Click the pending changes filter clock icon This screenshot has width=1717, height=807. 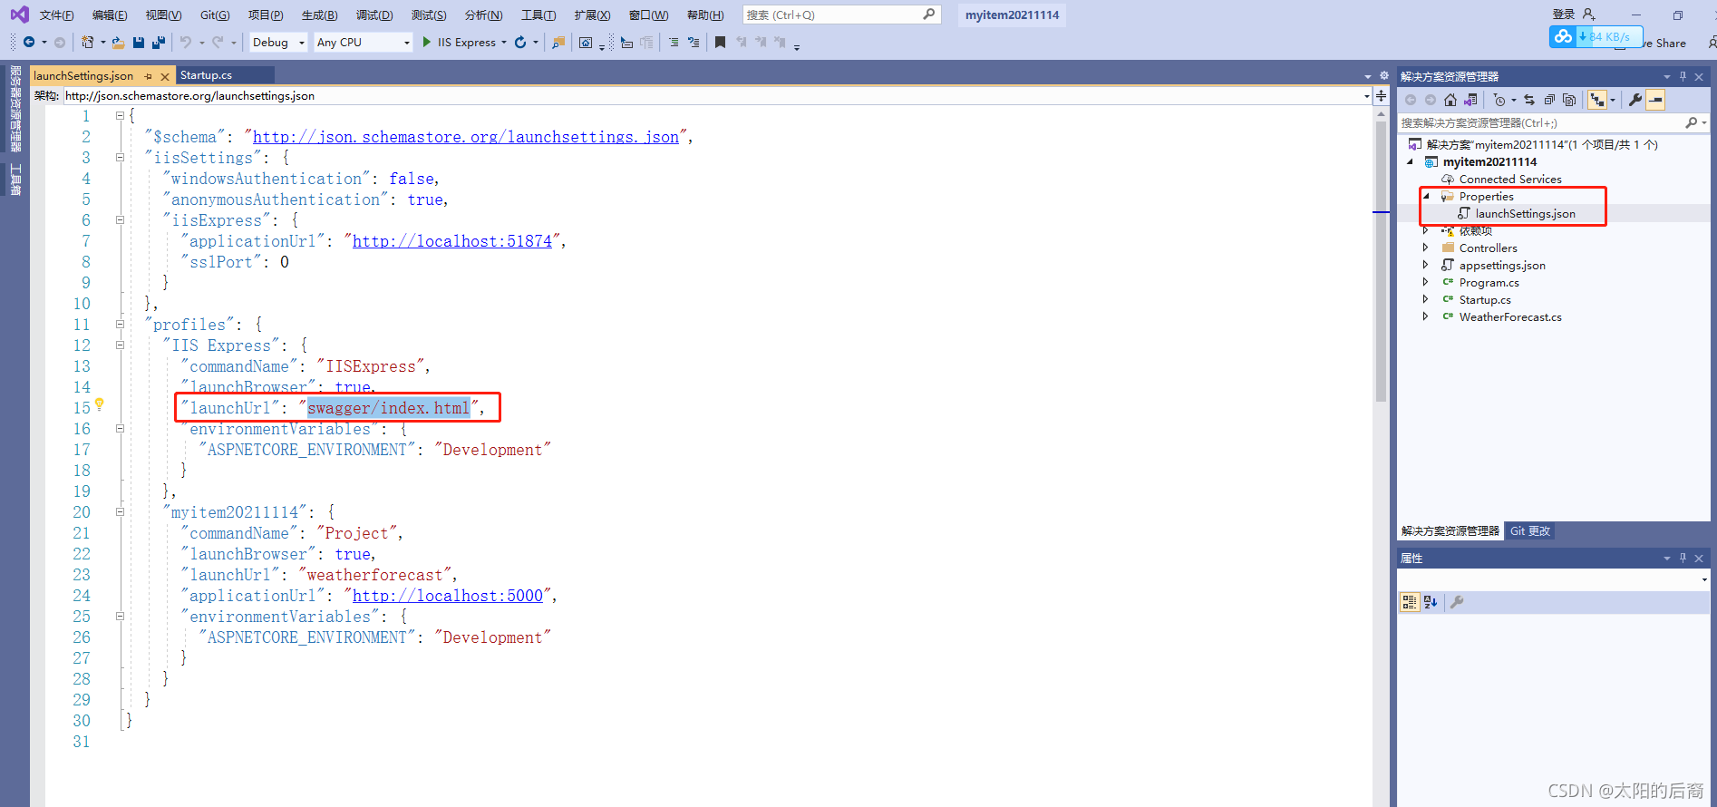pyautogui.click(x=1499, y=100)
